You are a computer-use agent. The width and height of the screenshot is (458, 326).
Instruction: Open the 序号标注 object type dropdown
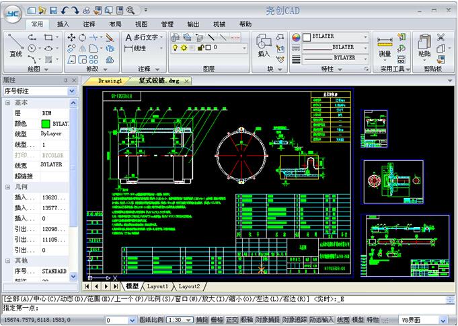tap(72, 91)
